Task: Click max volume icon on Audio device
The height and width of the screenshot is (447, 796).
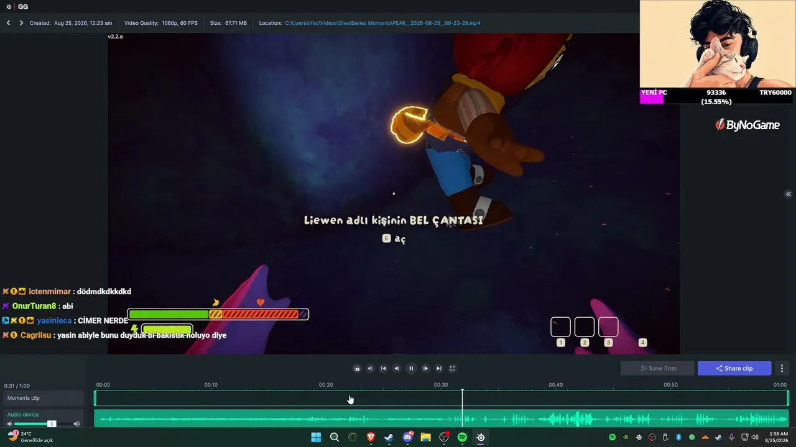Action: [76, 424]
